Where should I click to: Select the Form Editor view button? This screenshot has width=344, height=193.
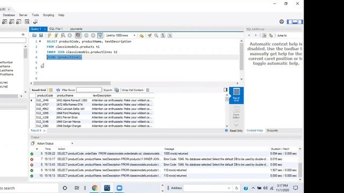coord(236,113)
